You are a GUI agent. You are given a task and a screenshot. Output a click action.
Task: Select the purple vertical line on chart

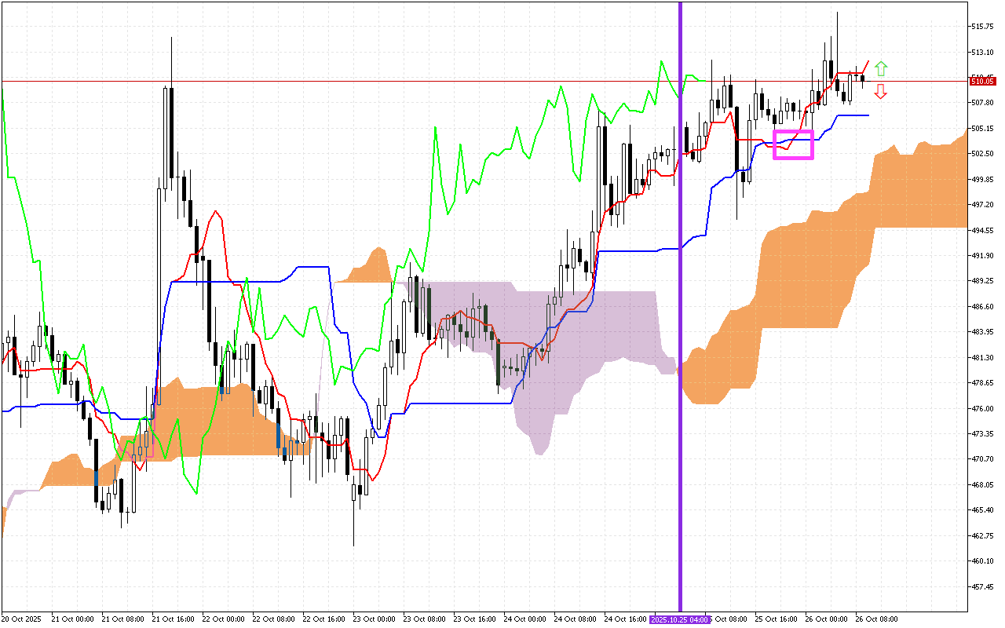coord(680,314)
